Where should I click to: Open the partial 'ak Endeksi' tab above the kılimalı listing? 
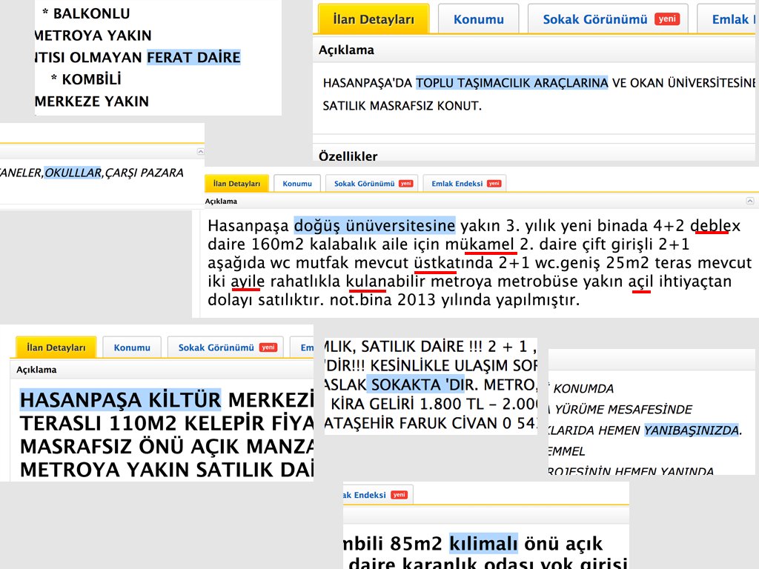[x=378, y=494]
